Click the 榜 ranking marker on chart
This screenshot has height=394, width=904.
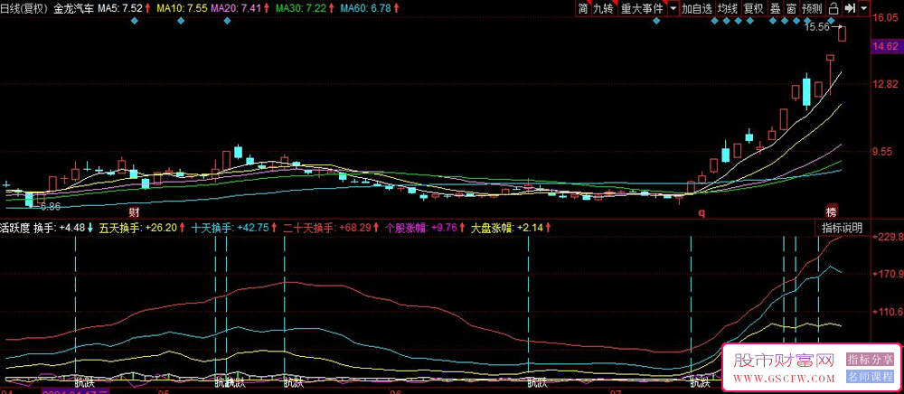(x=831, y=211)
